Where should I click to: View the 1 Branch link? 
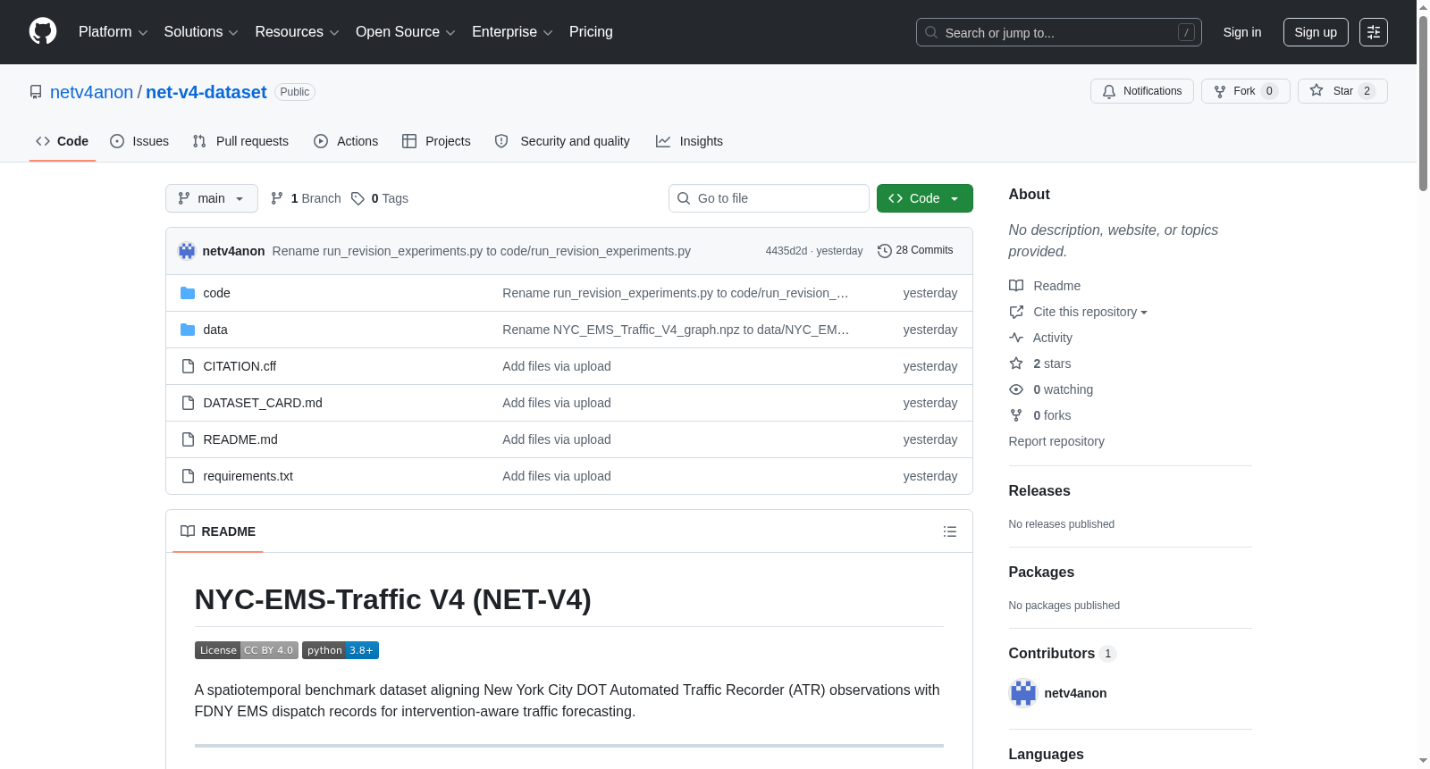point(306,198)
